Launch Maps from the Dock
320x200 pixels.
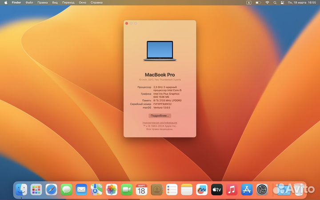coord(96,190)
